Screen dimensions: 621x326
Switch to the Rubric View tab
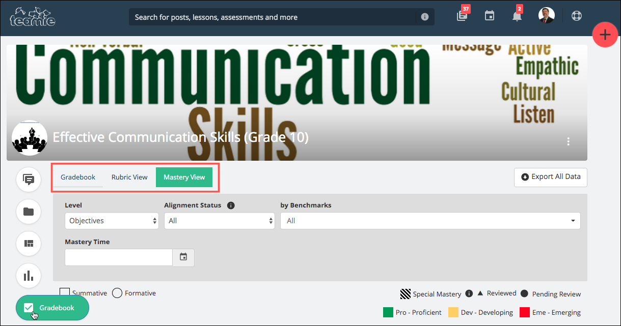click(129, 177)
